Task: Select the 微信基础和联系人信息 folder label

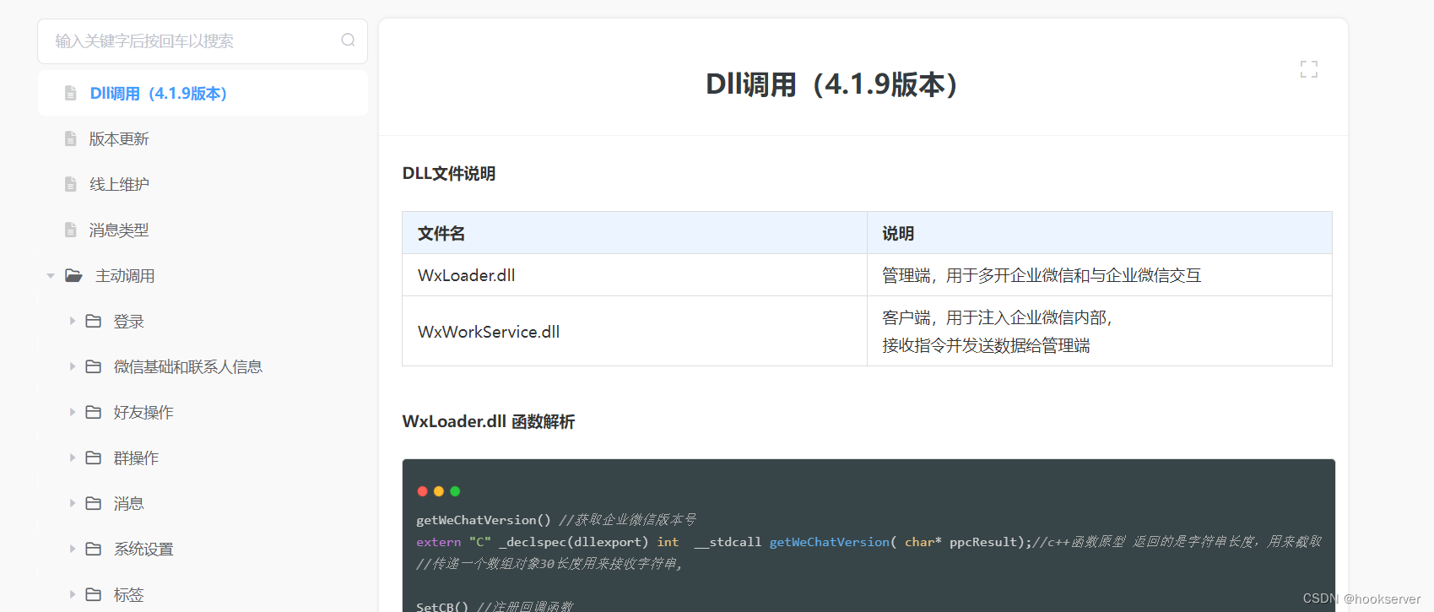Action: (188, 366)
